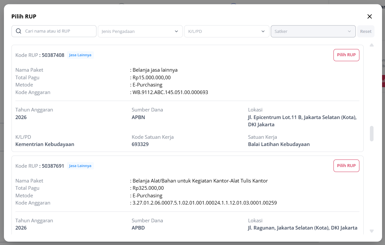Viewport: 385px width, 245px height.
Task: Choose Pilih RUP for code 50387408
Action: click(x=346, y=55)
